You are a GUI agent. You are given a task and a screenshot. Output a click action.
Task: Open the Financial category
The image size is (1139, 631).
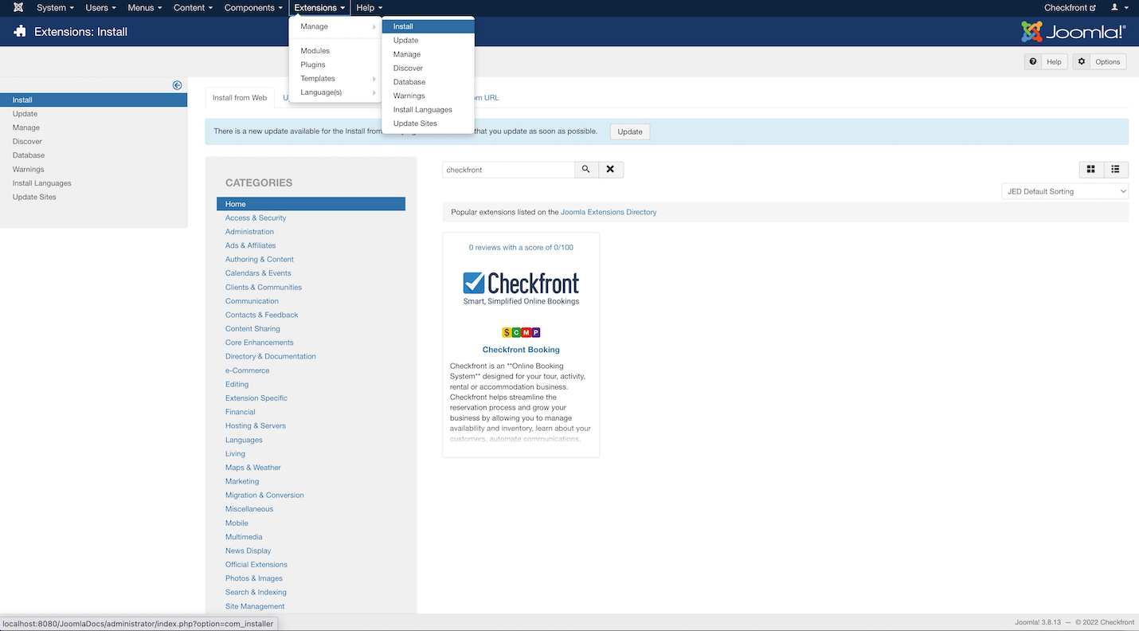[x=241, y=412]
